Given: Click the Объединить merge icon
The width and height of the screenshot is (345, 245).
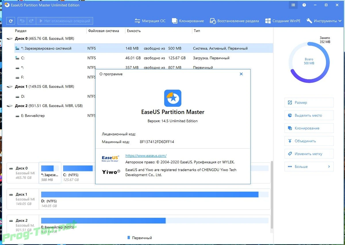Looking at the screenshot, I should [x=290, y=141].
